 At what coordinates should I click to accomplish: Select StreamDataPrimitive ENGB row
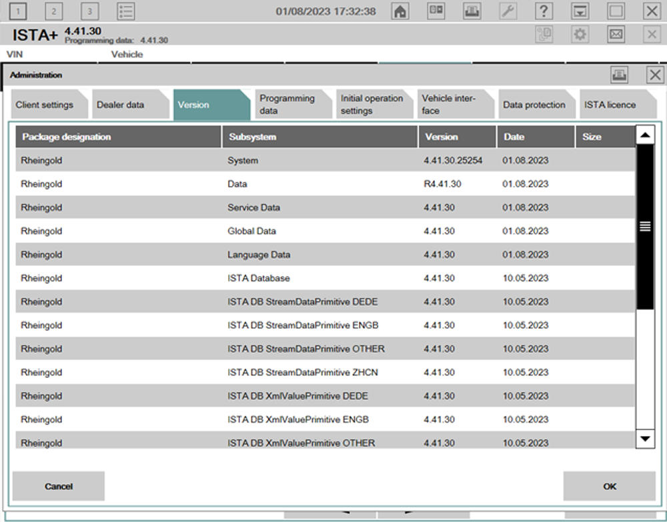click(325, 325)
